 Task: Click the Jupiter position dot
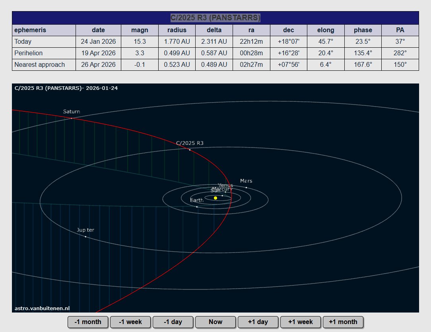pyautogui.click(x=85, y=237)
